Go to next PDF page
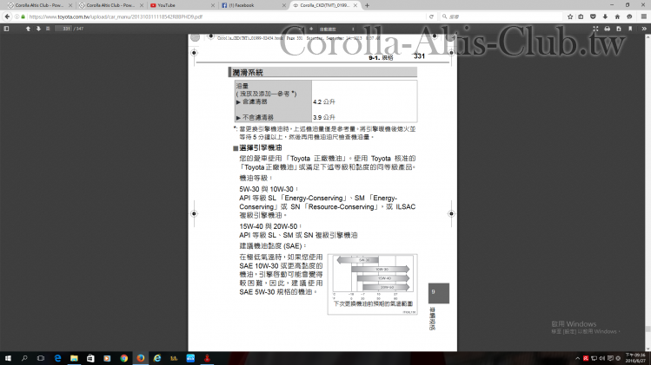 [38, 29]
